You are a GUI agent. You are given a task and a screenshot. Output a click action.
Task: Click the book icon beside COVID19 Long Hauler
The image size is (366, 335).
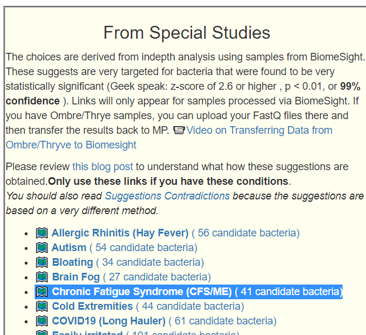pyautogui.click(x=42, y=321)
